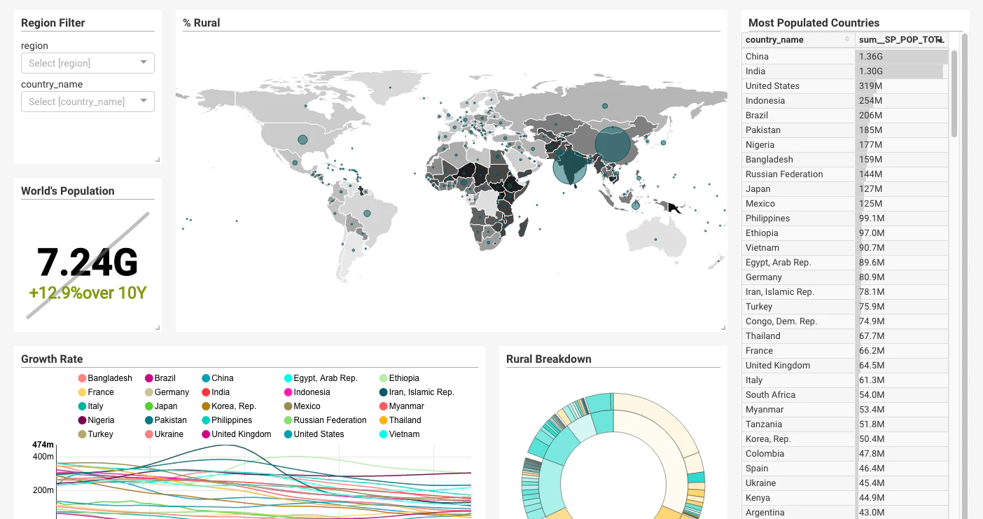Toggle Russian Federation legend entry
Screen dimensions: 983x519
pos(326,420)
